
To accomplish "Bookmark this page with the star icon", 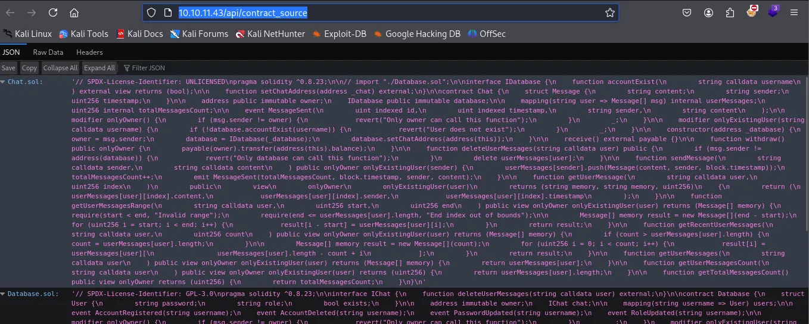I will coord(609,13).
